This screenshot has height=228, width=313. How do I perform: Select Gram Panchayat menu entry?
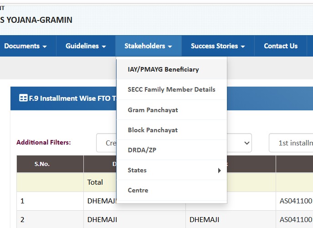(172, 110)
